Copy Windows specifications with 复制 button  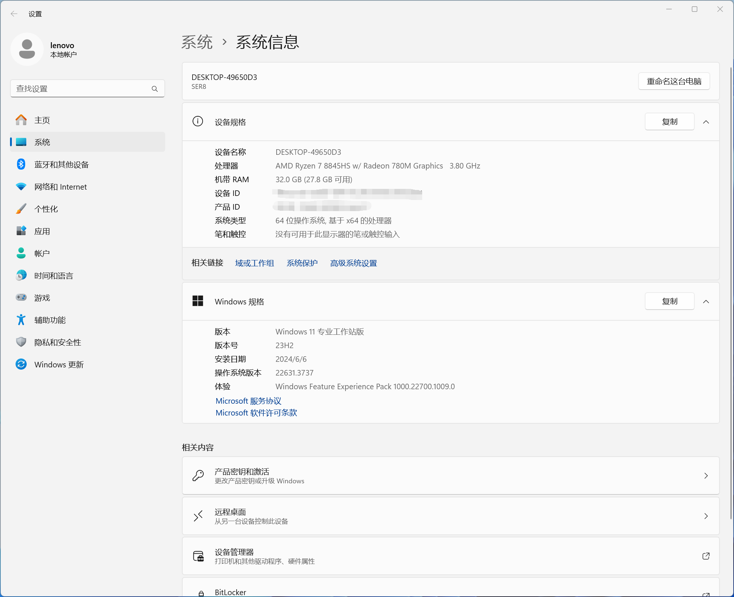(670, 301)
